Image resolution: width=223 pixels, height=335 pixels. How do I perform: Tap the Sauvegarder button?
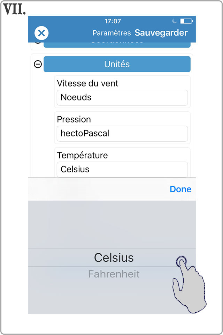(161, 33)
